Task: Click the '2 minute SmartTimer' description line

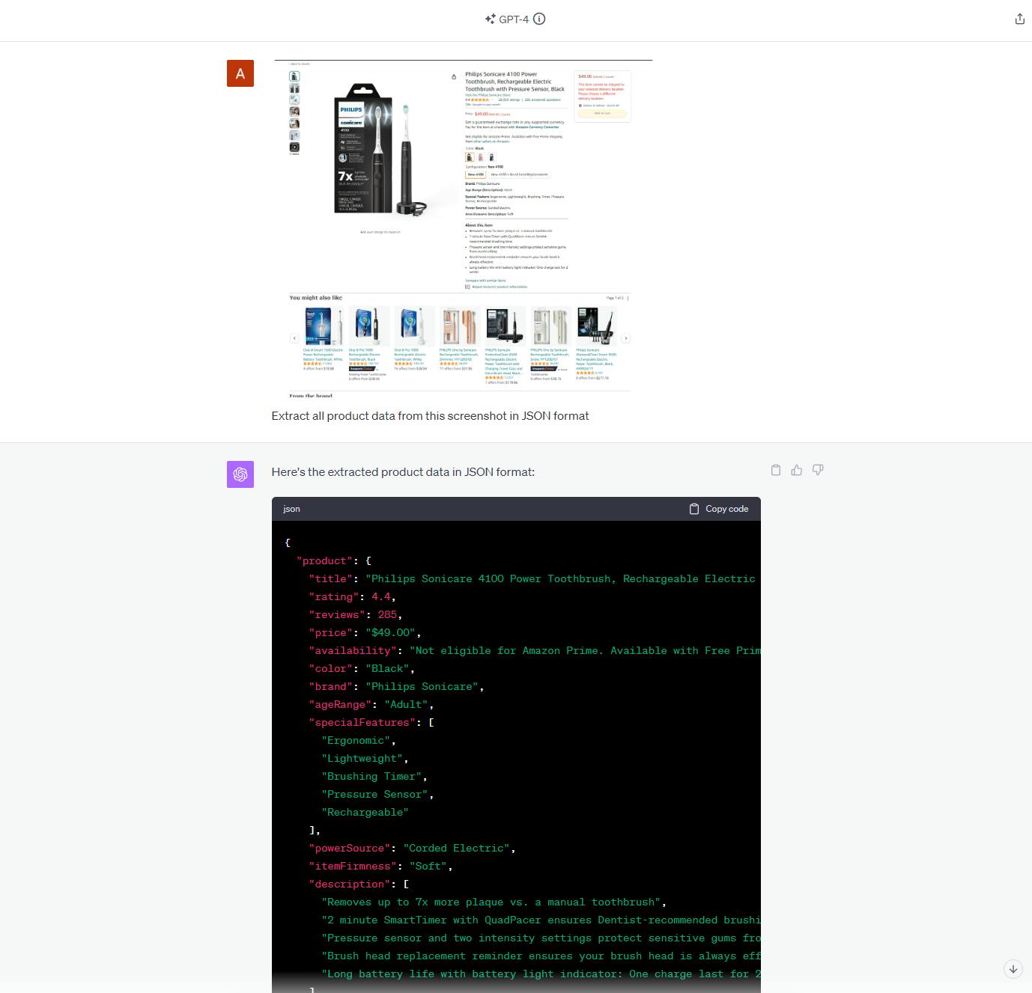Action: (x=541, y=920)
